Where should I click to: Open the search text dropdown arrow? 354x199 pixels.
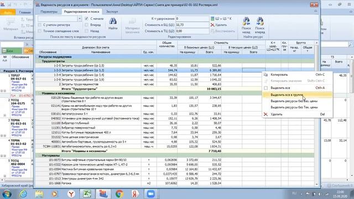[x=79, y=19]
